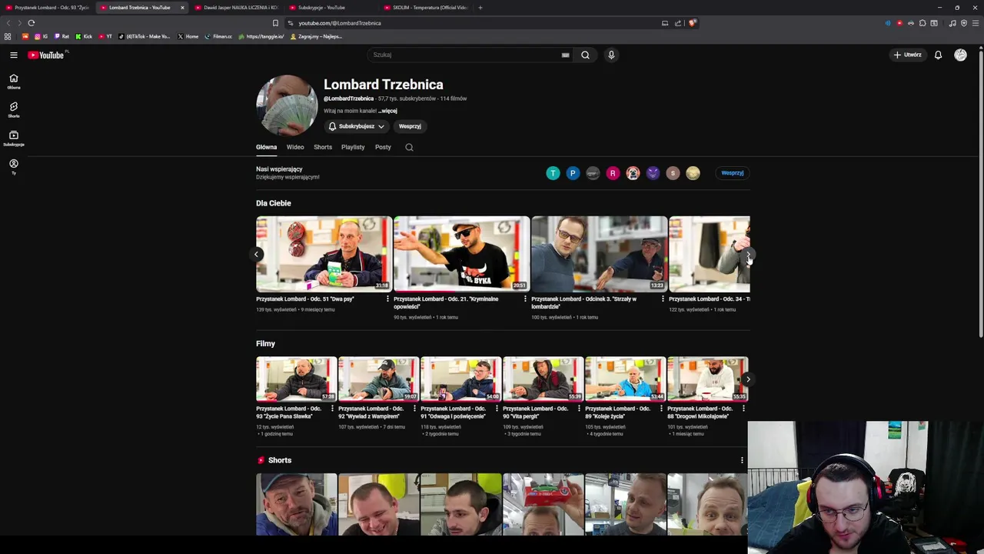Switch to Przystanek Lombard Odc. 93 browser tab
The width and height of the screenshot is (984, 554).
pyautogui.click(x=48, y=8)
